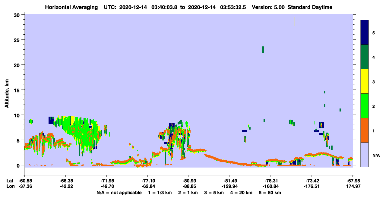The height and width of the screenshot is (201, 392).
Task: Click legend text '1 = 1/3 km'
Action: (160, 193)
